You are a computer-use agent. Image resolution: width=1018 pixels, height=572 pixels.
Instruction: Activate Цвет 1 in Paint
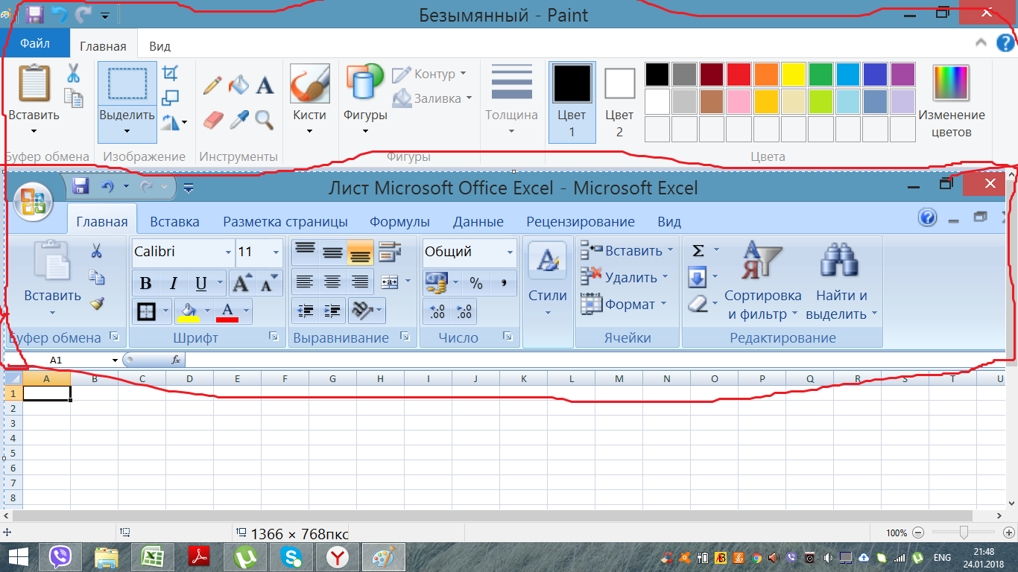tap(572, 102)
